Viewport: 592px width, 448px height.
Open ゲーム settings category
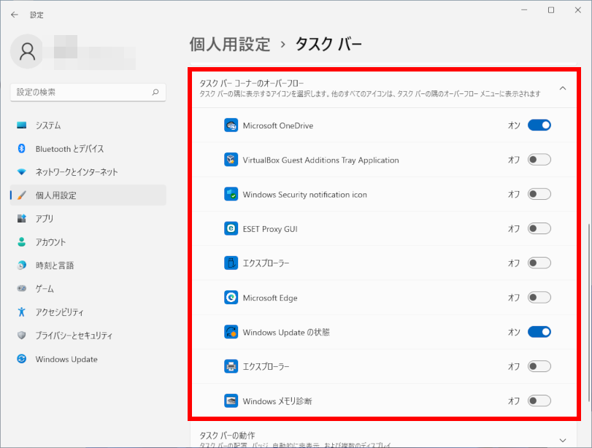[88, 289]
